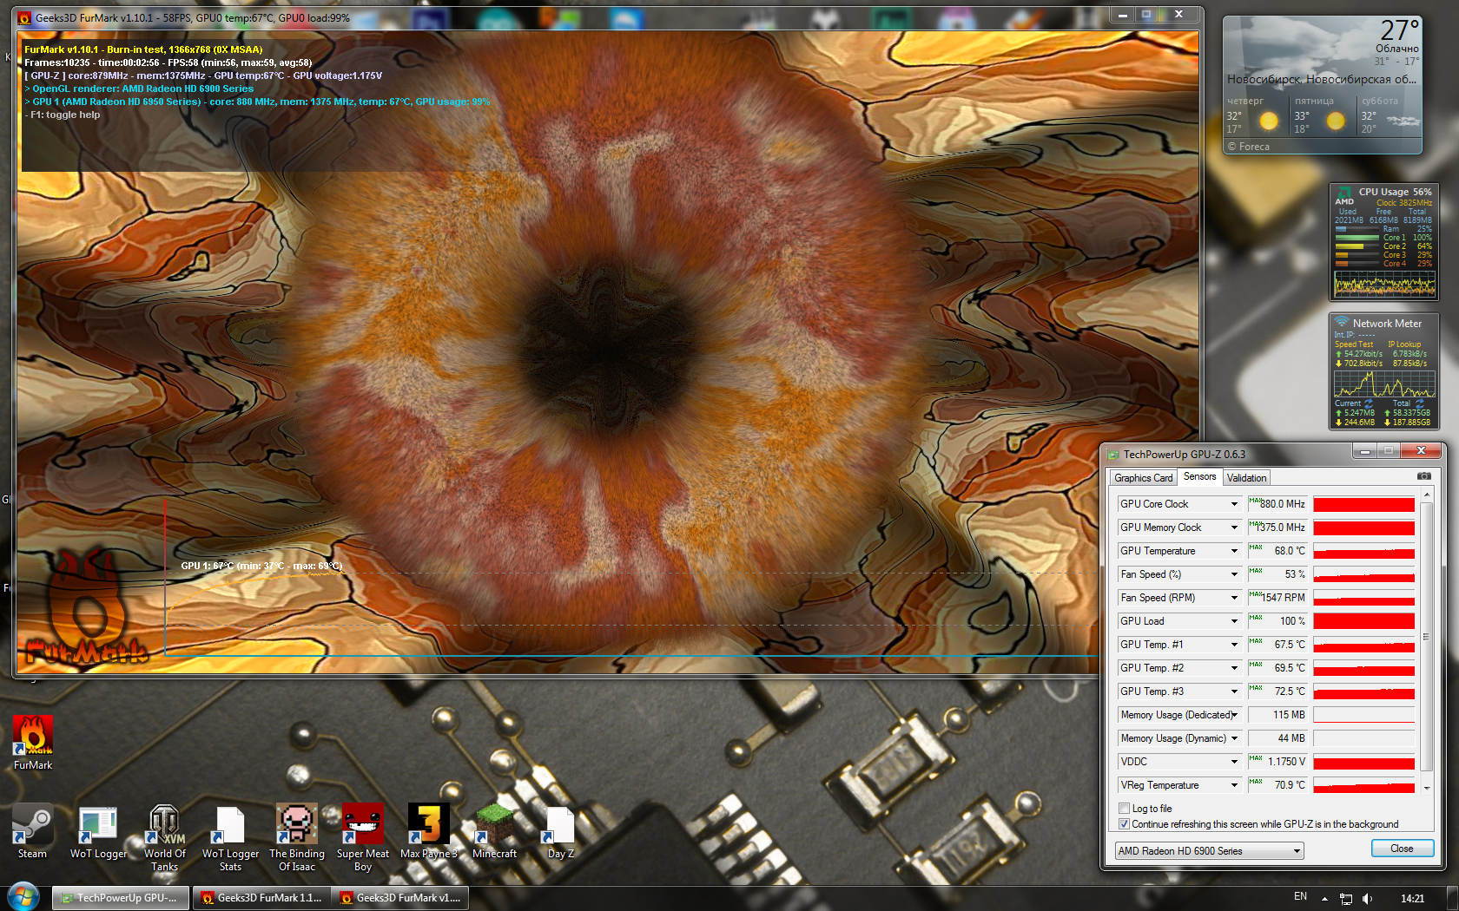Viewport: 1459px width, 911px height.
Task: Open the FurMark desktop shortcut
Action: (x=33, y=742)
